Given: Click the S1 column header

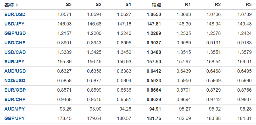Looking at the screenshot, I should coord(128,5).
